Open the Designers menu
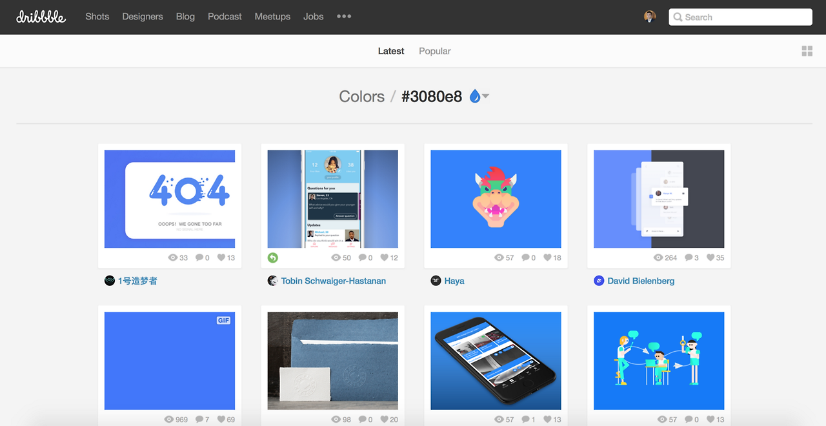Image resolution: width=826 pixels, height=426 pixels. tap(143, 17)
